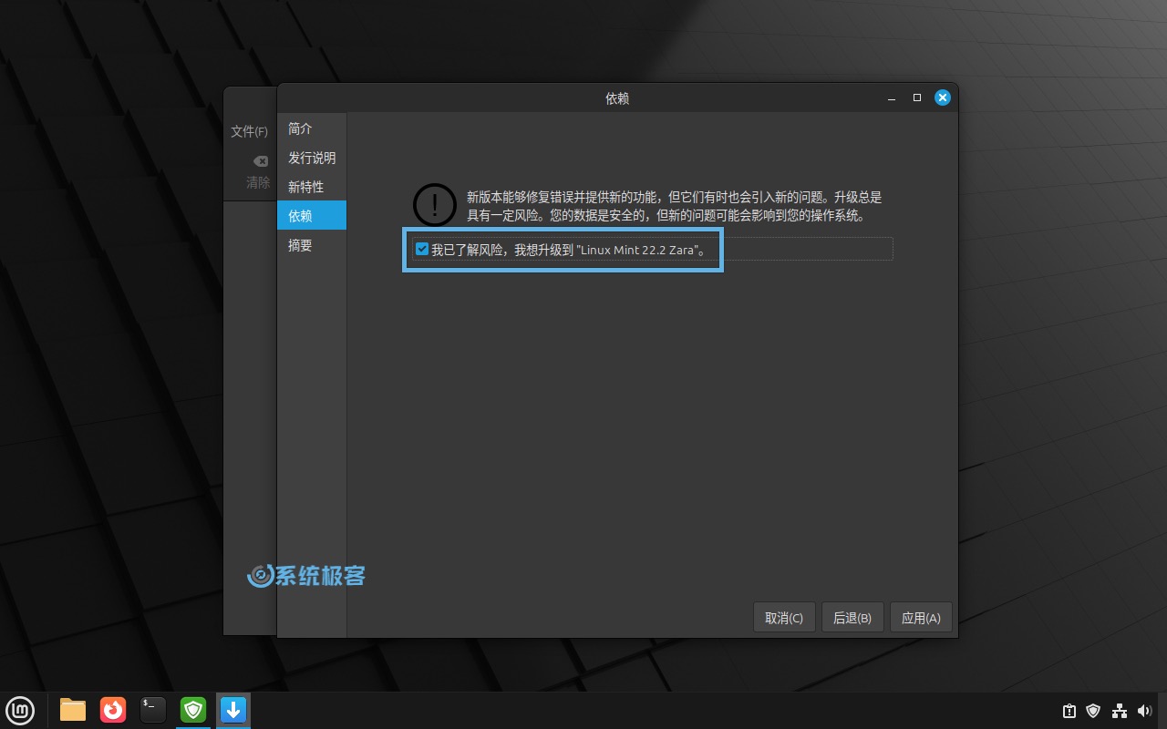Maximize the 依赖 dialog window
This screenshot has width=1167, height=729.
pyautogui.click(x=917, y=98)
